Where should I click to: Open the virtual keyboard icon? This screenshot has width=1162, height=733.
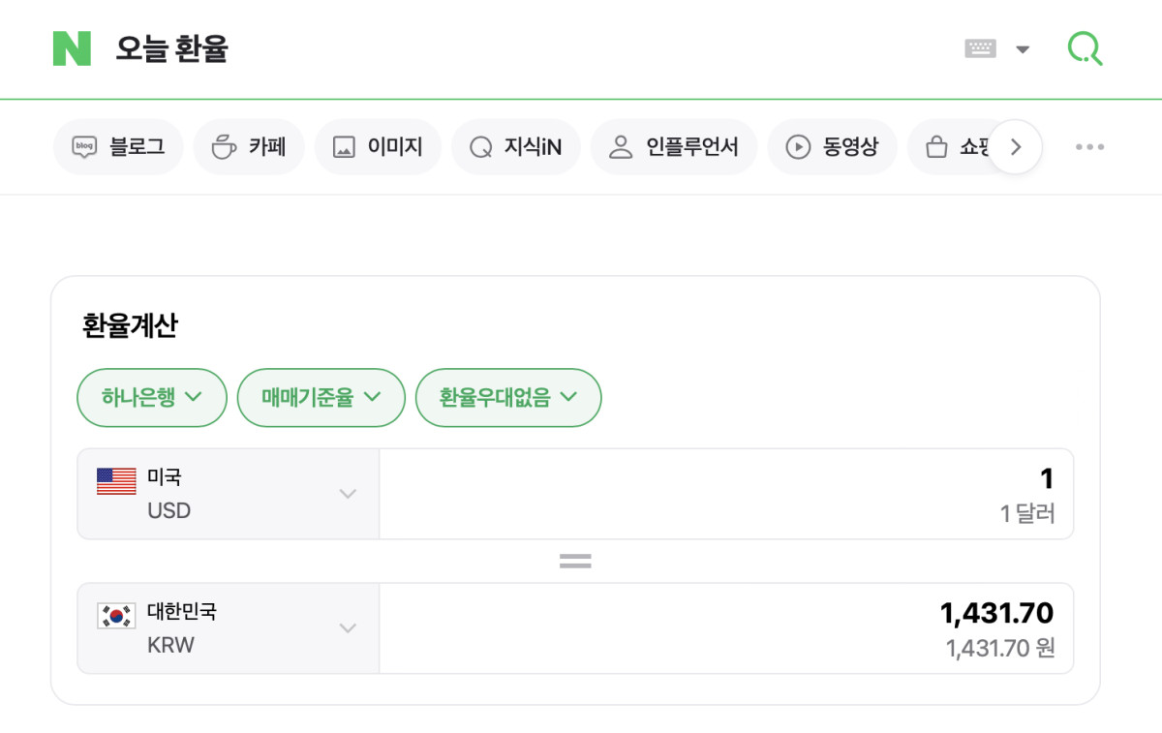coord(981,48)
